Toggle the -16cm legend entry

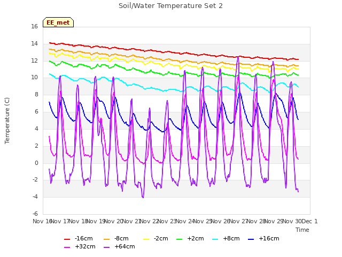click(79, 238)
